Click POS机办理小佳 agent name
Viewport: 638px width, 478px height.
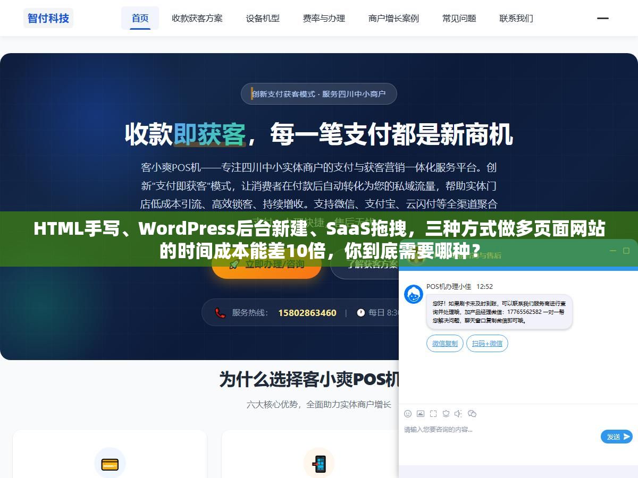click(449, 286)
